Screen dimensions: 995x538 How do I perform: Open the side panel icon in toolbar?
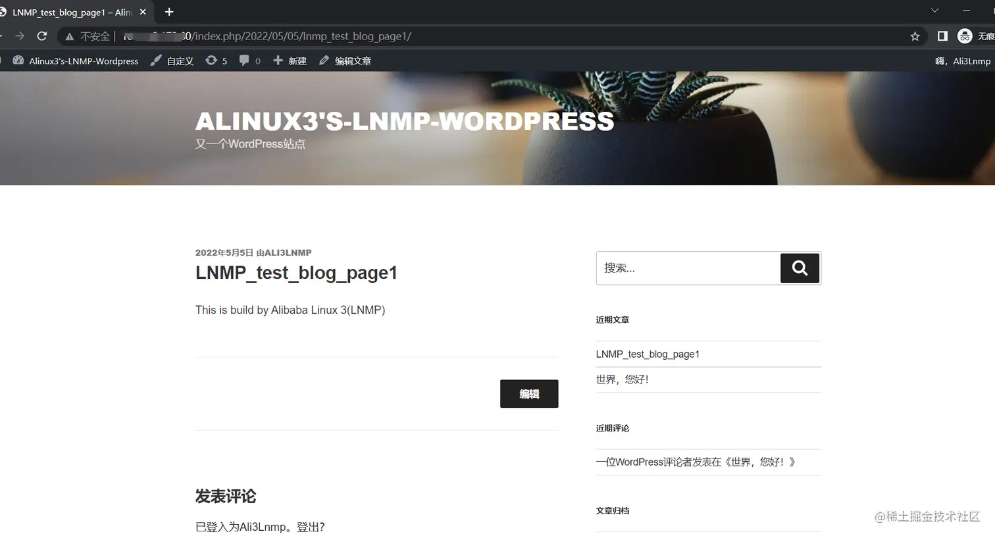(942, 36)
